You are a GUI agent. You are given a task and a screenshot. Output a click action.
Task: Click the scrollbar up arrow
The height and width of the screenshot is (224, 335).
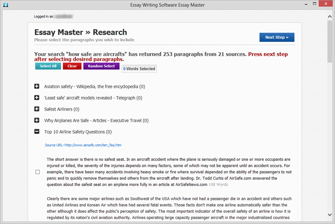(330, 17)
